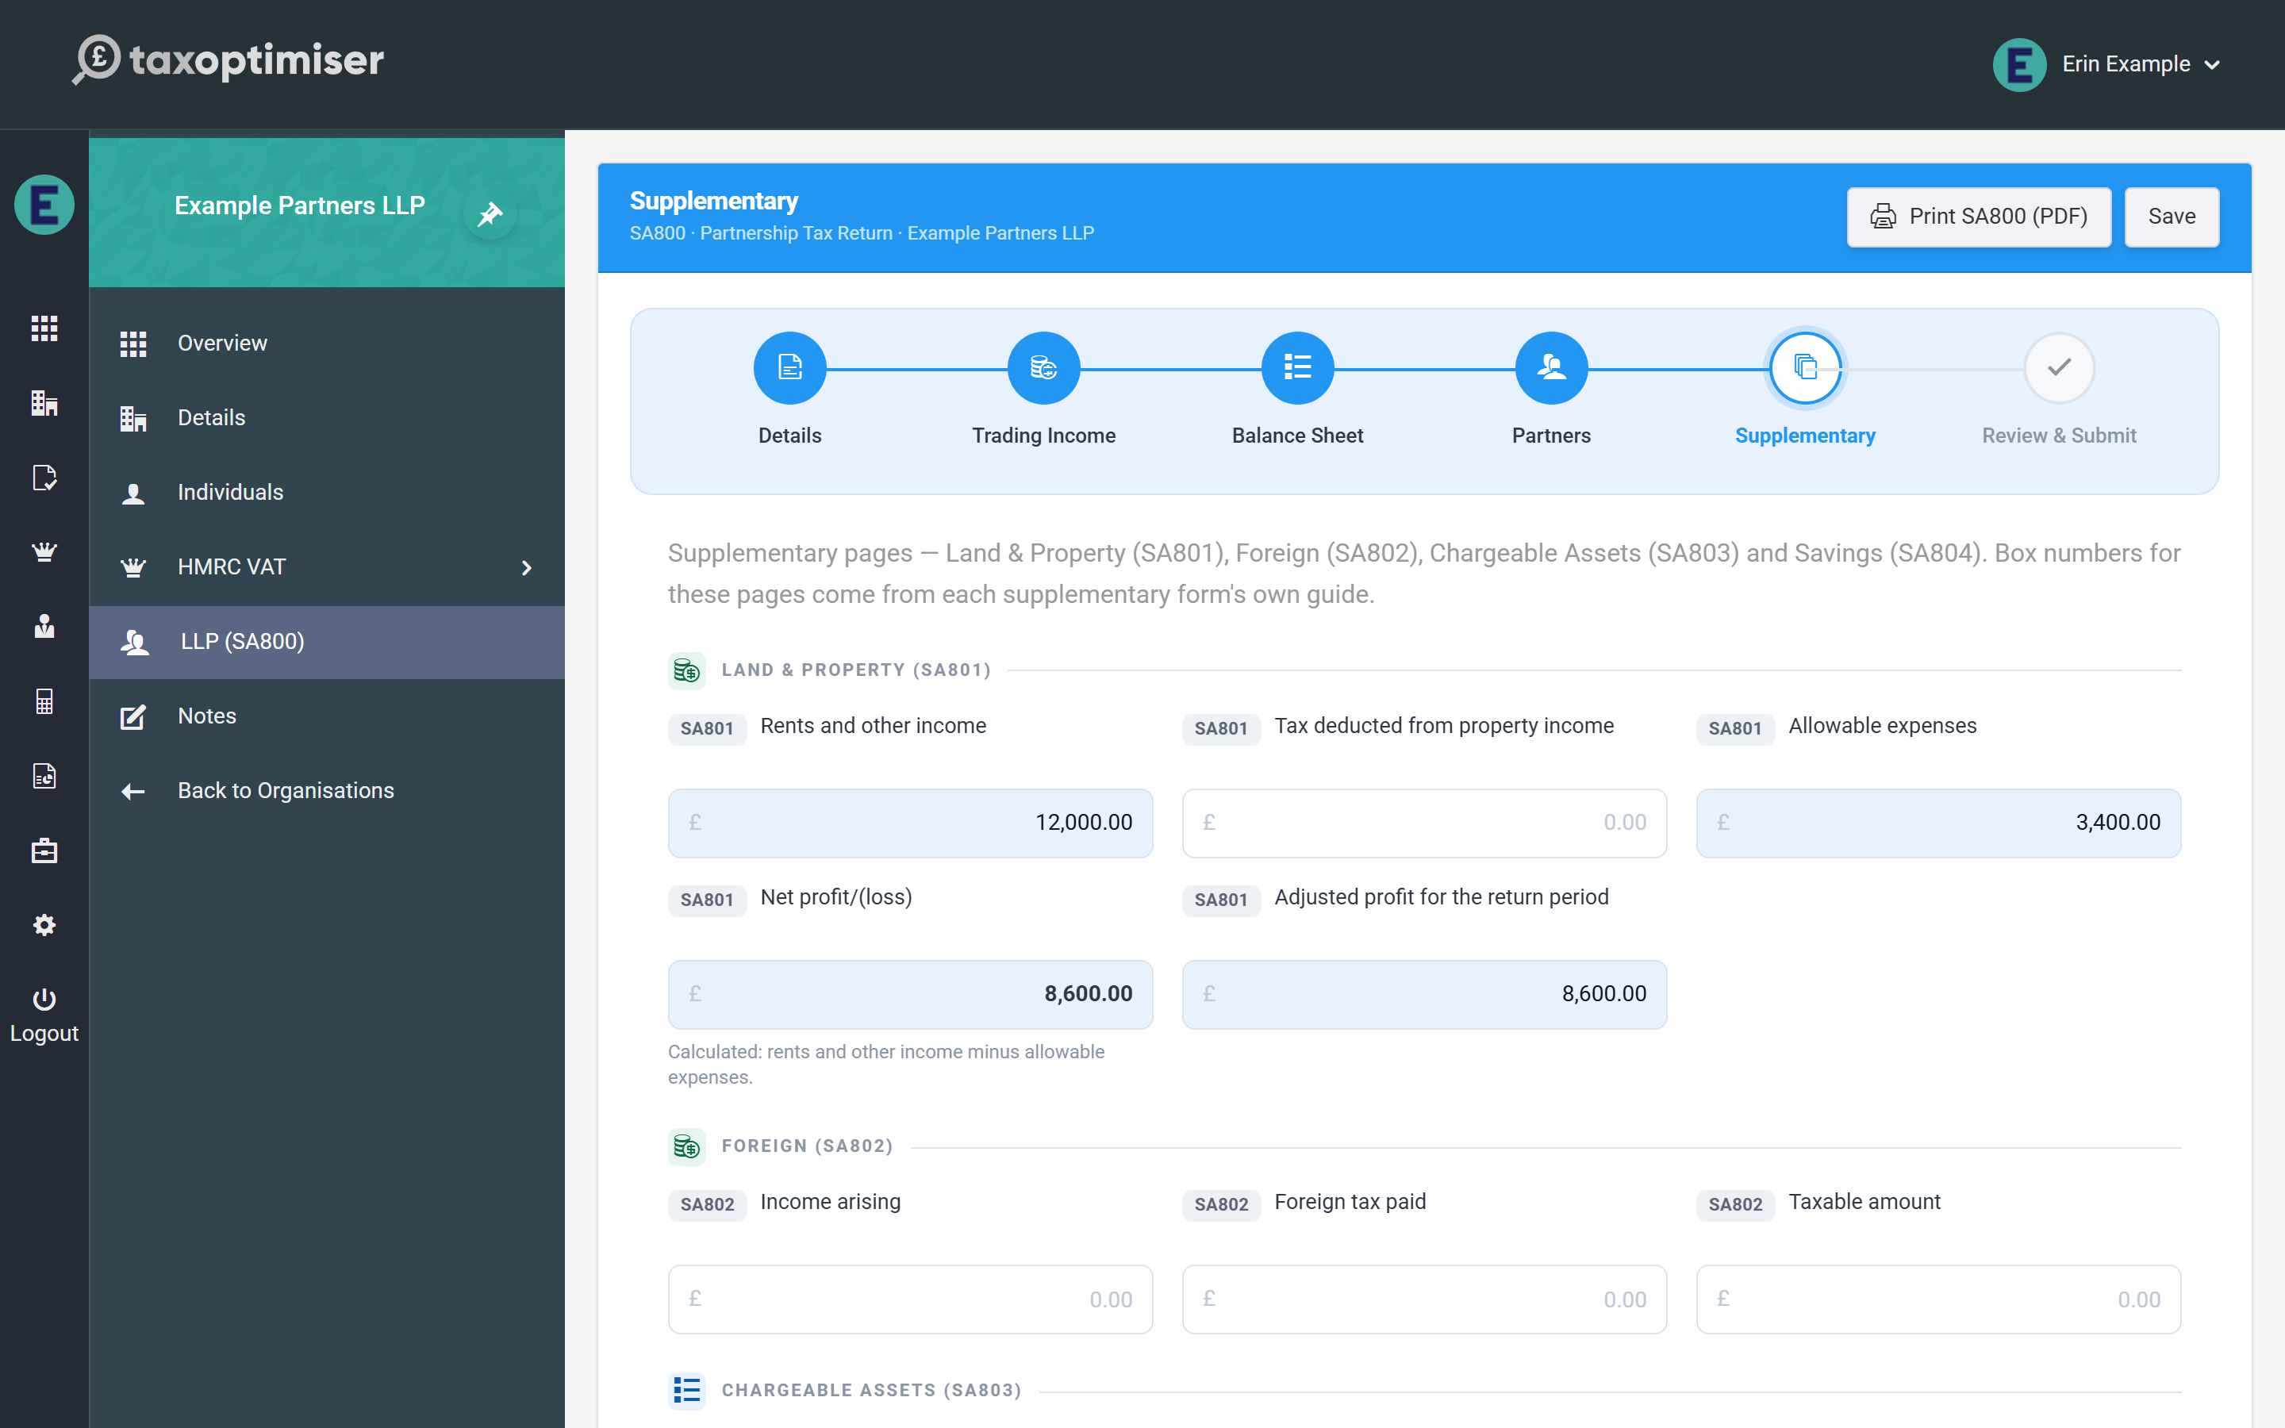Focus the Tax deducted from property income field

[x=1424, y=823]
